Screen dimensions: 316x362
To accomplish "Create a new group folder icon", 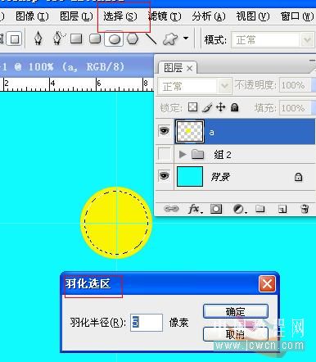I will 260,209.
